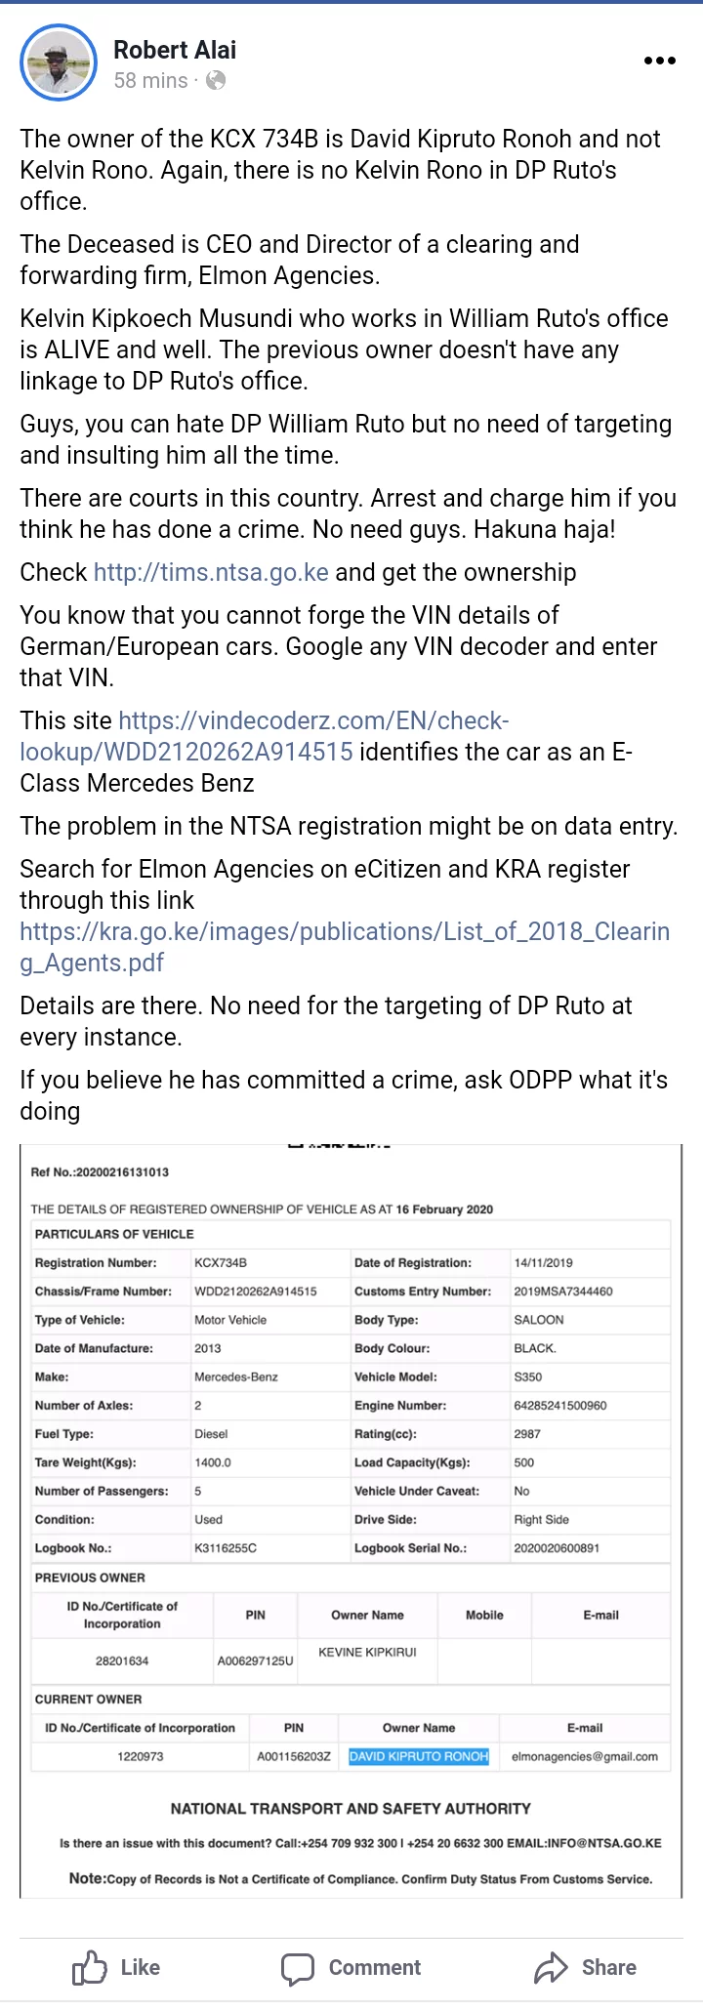The height and width of the screenshot is (2010, 703).
Task: Click the S350 vehicle model value
Action: coord(528,1376)
